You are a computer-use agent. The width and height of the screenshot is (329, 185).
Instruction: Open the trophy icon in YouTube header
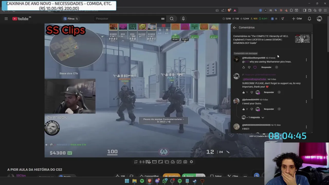[x=282, y=18]
